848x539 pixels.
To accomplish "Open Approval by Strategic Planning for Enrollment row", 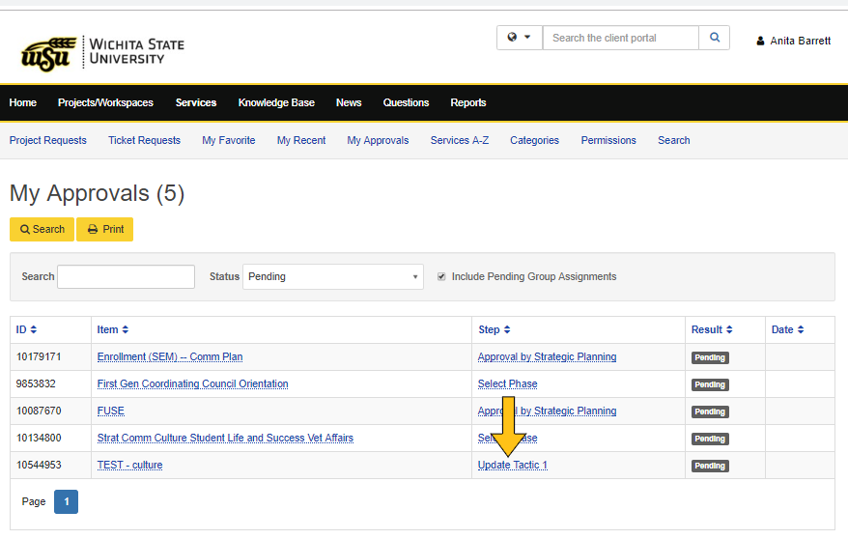I will (x=548, y=356).
